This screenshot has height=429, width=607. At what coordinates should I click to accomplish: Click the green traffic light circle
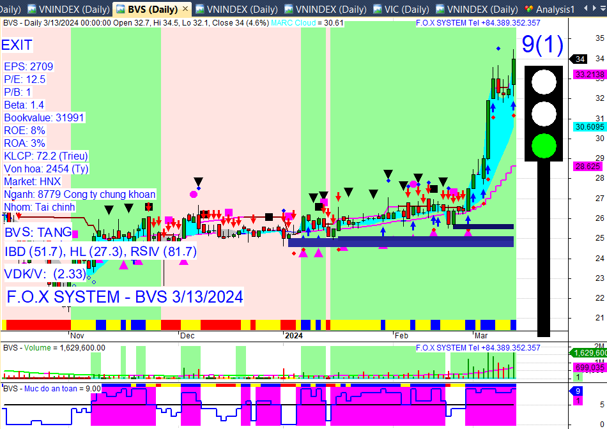click(x=544, y=146)
